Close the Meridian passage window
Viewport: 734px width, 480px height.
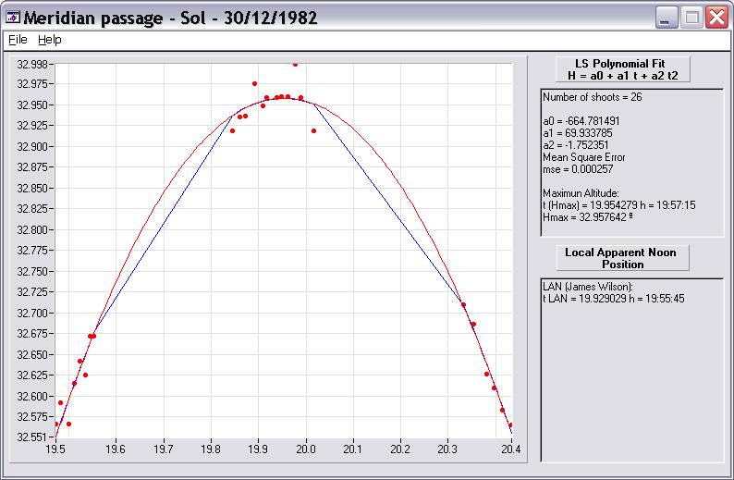(x=716, y=18)
